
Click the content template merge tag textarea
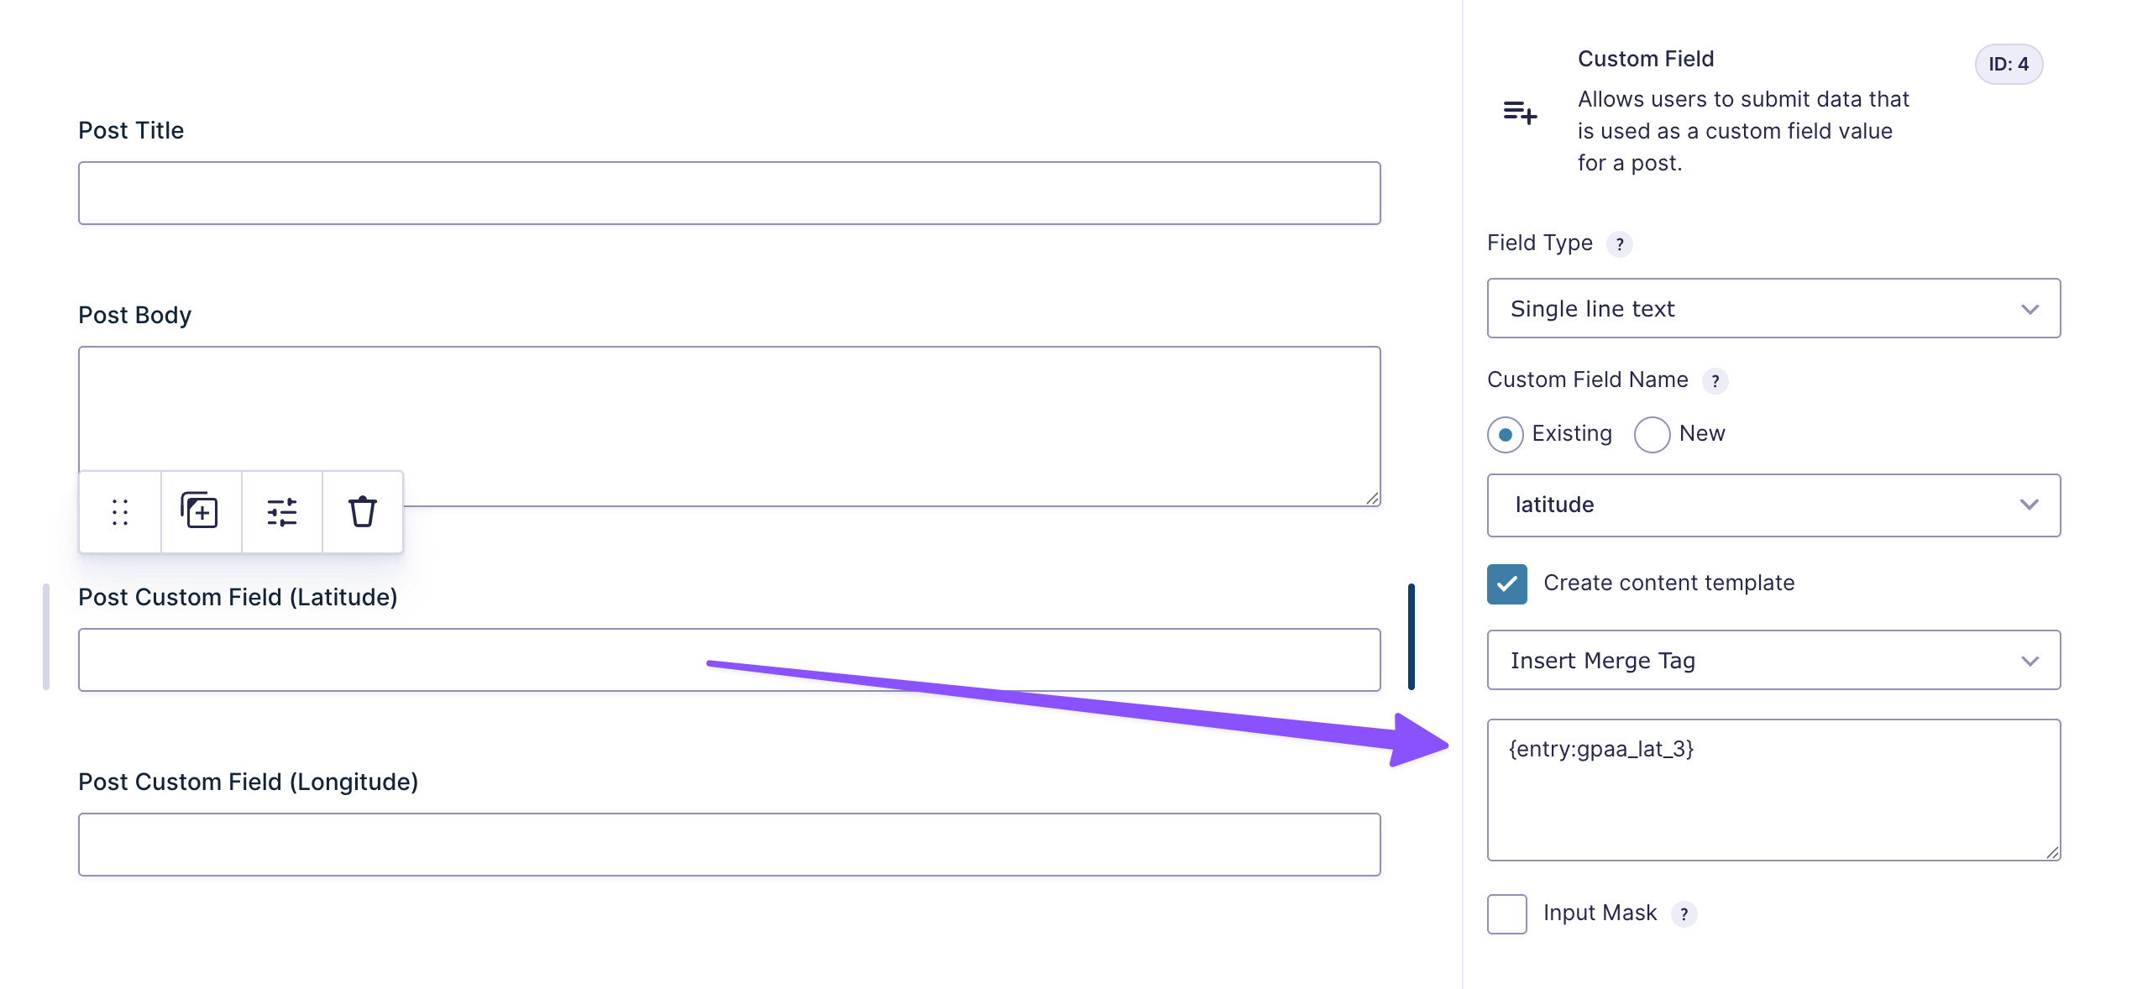click(1773, 798)
